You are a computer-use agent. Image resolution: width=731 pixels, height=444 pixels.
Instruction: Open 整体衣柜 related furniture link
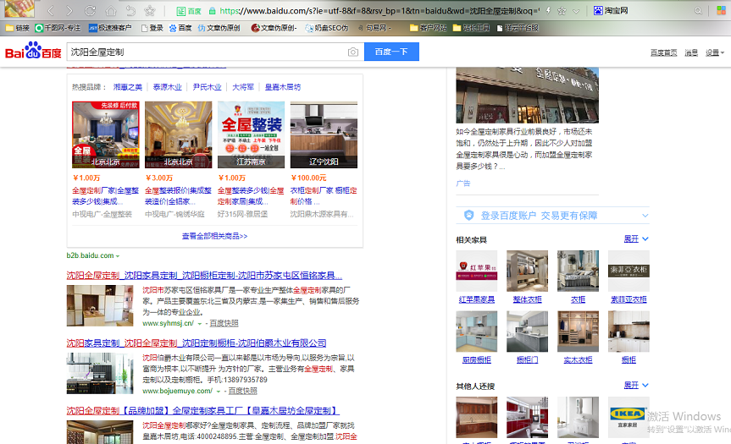point(527,299)
